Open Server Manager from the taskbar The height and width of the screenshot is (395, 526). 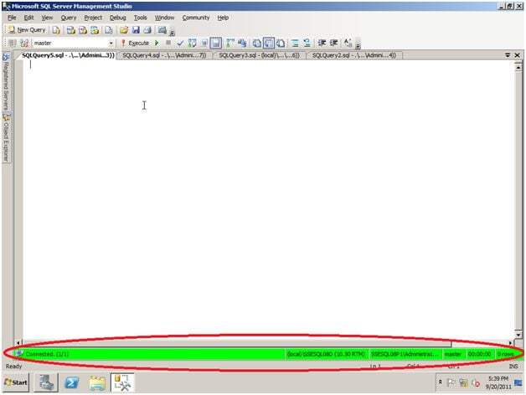click(x=46, y=382)
